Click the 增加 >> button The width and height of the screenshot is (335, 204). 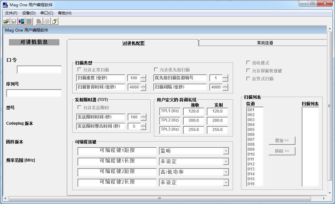point(282,140)
